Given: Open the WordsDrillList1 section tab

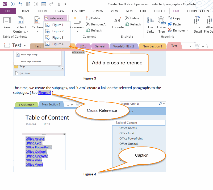Looking at the screenshot, I should [124, 46].
